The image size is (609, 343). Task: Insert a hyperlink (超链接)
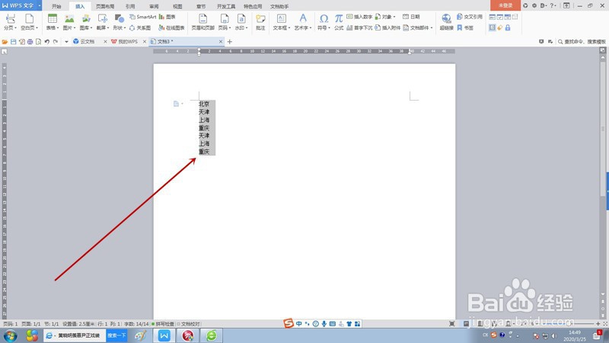(x=446, y=21)
